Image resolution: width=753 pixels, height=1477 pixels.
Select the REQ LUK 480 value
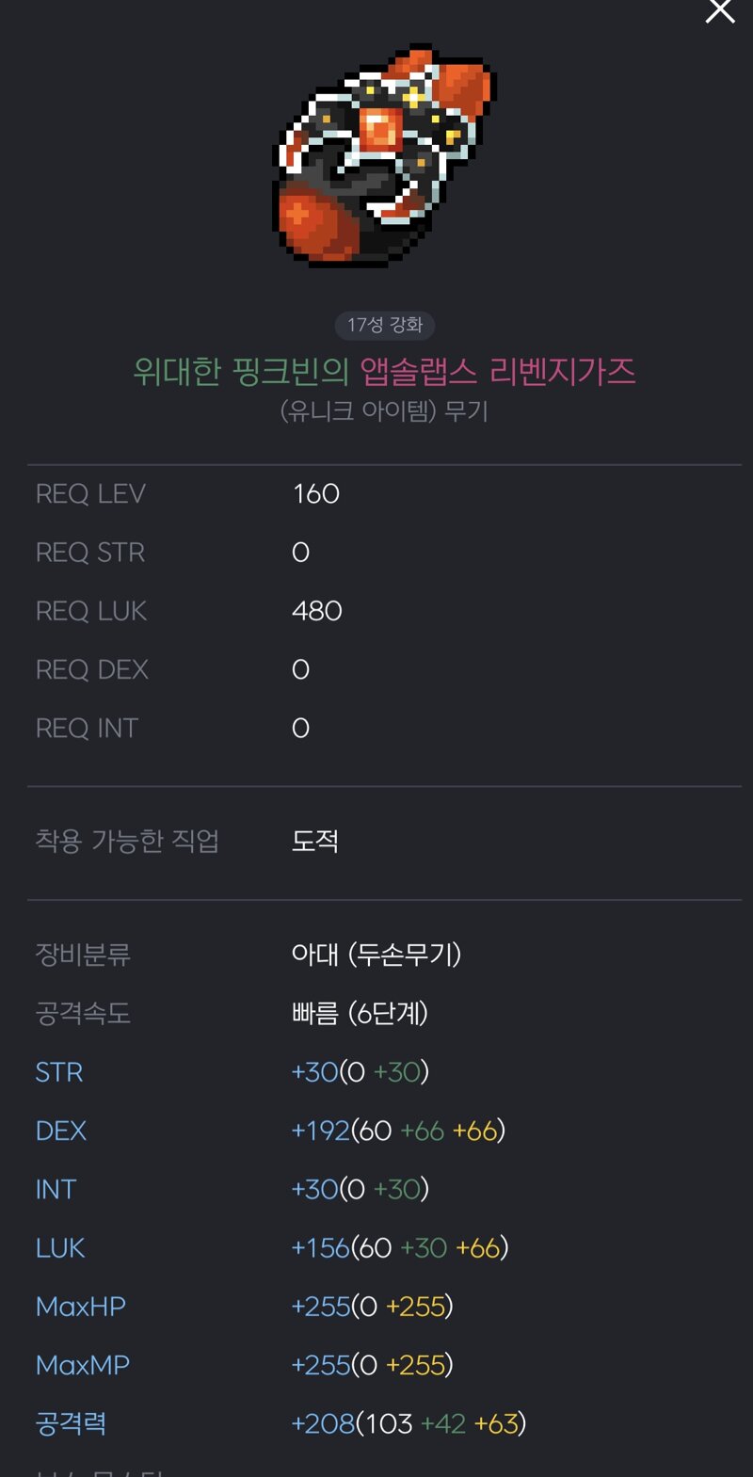point(317,611)
